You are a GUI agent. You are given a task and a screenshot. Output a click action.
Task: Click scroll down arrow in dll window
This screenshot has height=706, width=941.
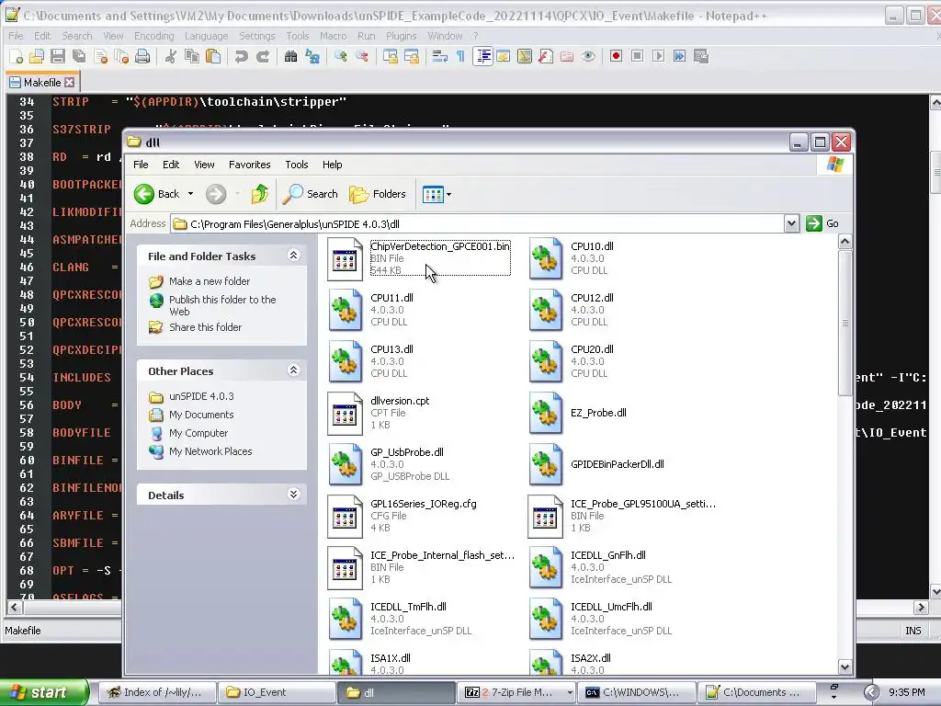point(845,666)
